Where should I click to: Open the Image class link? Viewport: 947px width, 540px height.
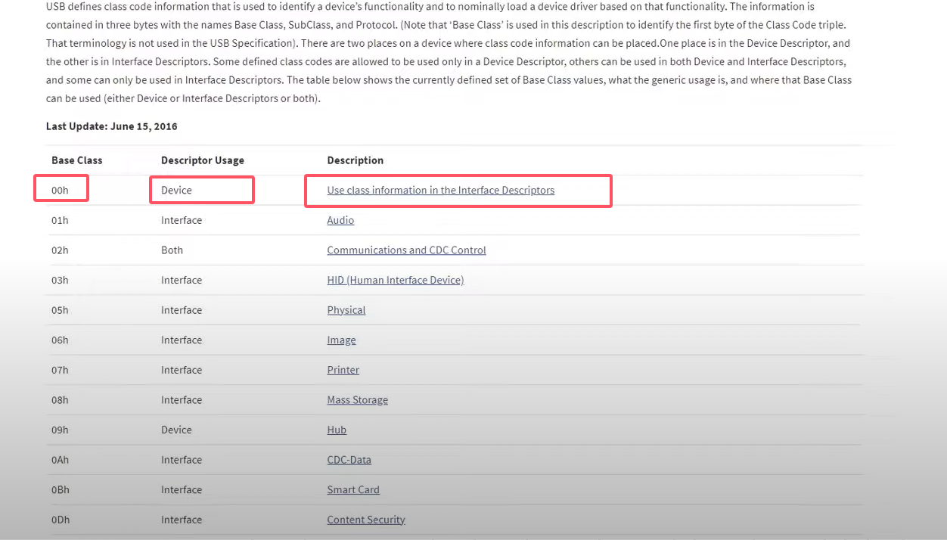tap(341, 340)
